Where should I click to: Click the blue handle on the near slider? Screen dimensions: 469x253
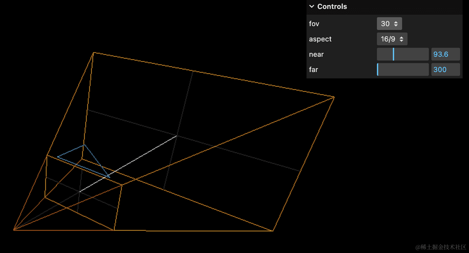[x=393, y=54]
